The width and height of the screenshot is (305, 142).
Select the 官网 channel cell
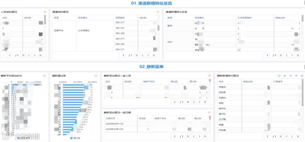tap(180, 26)
